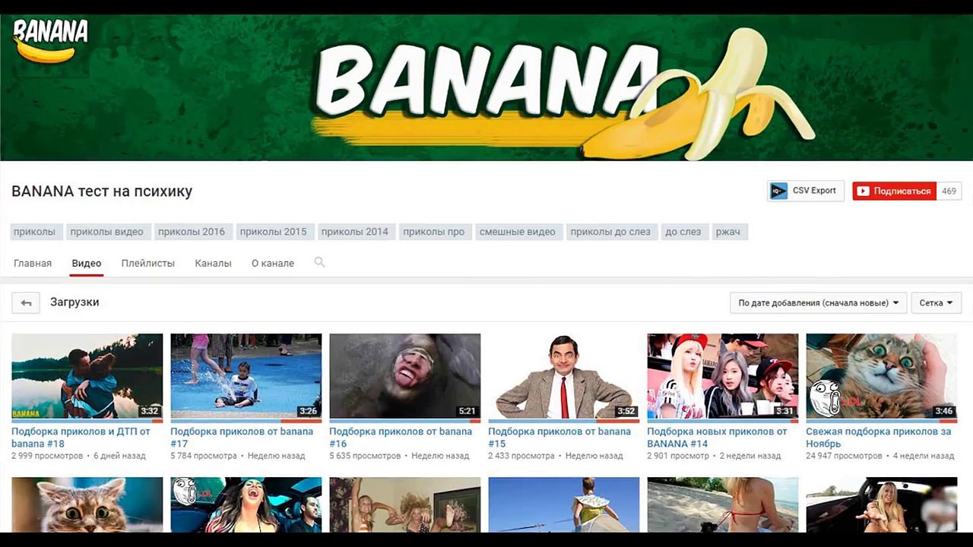This screenshot has height=547, width=973.
Task: Select the приколы 2016 tag
Action: click(192, 232)
